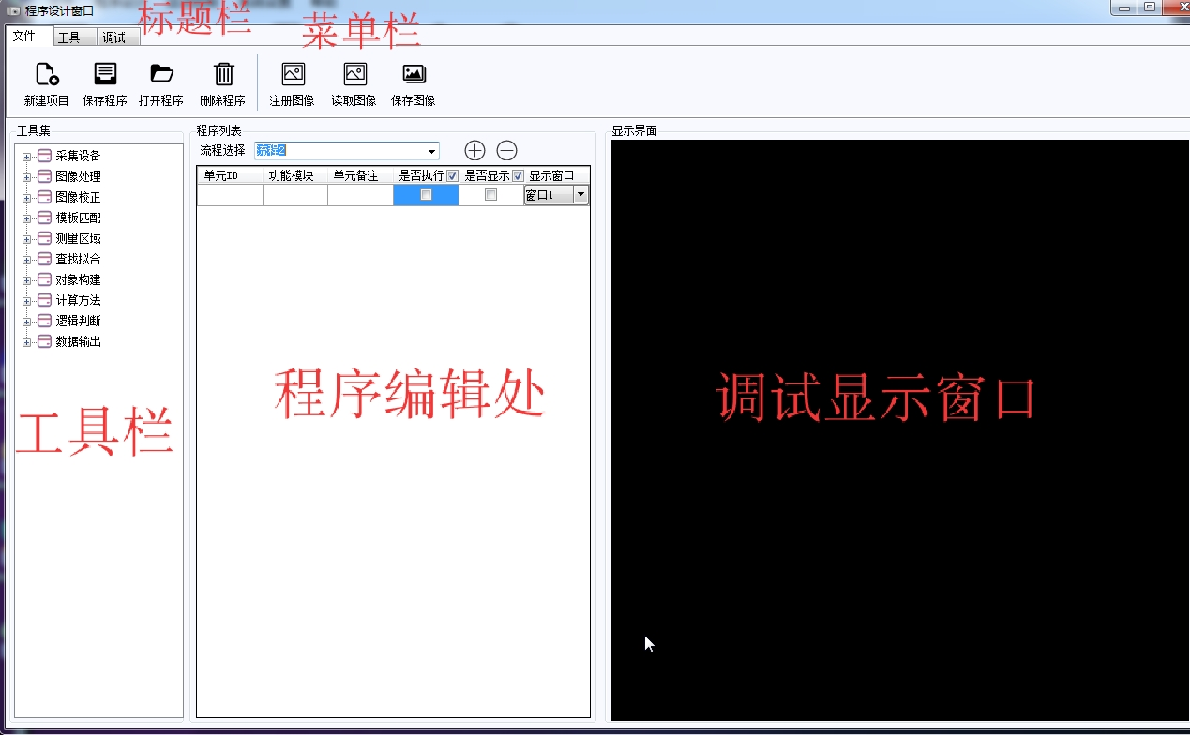
Task: Click the 单元备注 column header
Action: click(360, 175)
